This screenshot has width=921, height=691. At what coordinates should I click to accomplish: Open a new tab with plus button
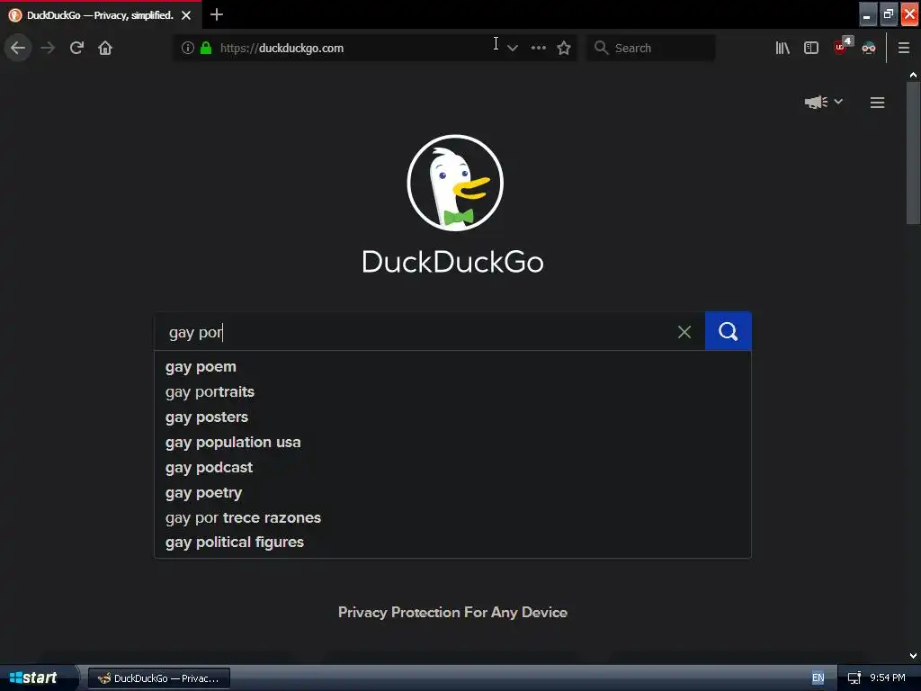click(216, 14)
